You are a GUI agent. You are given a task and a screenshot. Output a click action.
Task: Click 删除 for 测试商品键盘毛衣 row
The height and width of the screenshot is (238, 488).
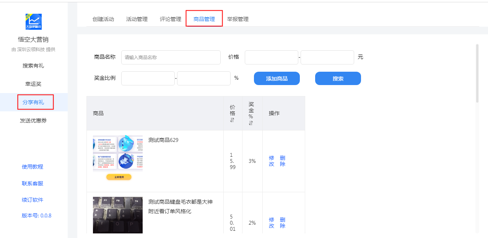[x=283, y=223]
